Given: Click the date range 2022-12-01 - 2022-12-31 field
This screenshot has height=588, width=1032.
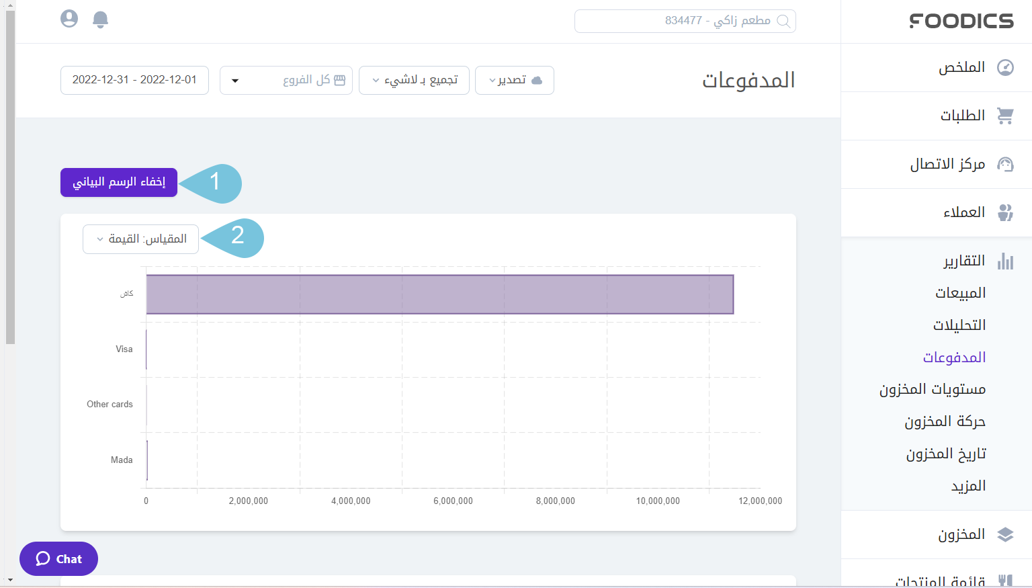Looking at the screenshot, I should point(134,80).
